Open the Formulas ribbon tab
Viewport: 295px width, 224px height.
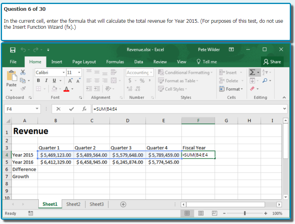pos(115,62)
